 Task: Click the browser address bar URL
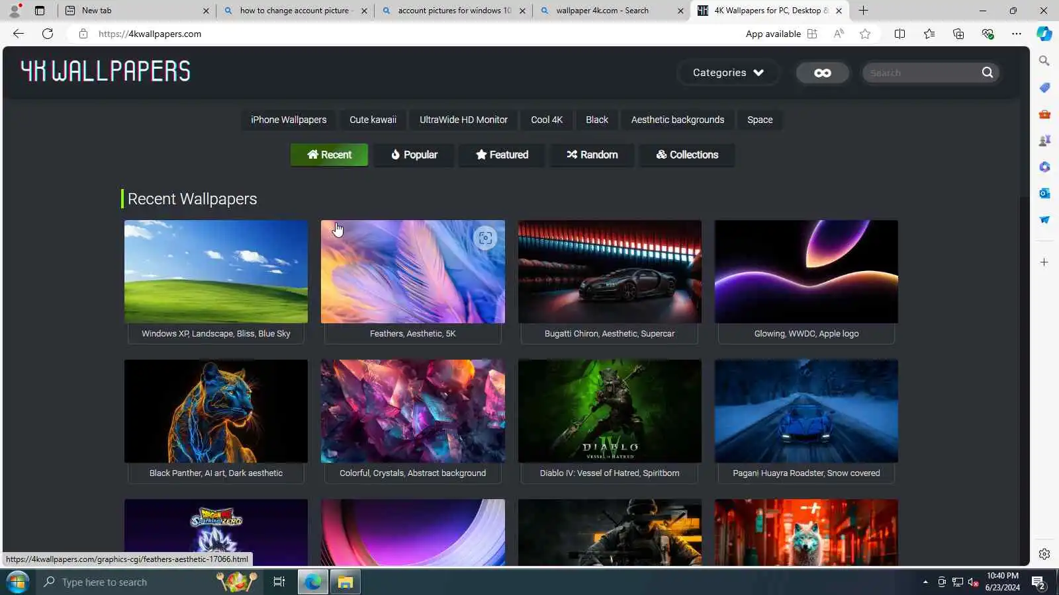point(150,34)
